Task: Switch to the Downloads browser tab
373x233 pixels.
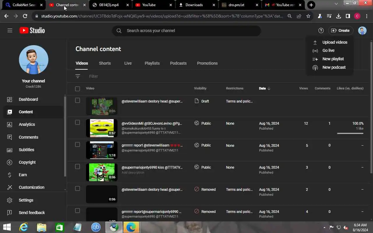Action: pos(197,5)
